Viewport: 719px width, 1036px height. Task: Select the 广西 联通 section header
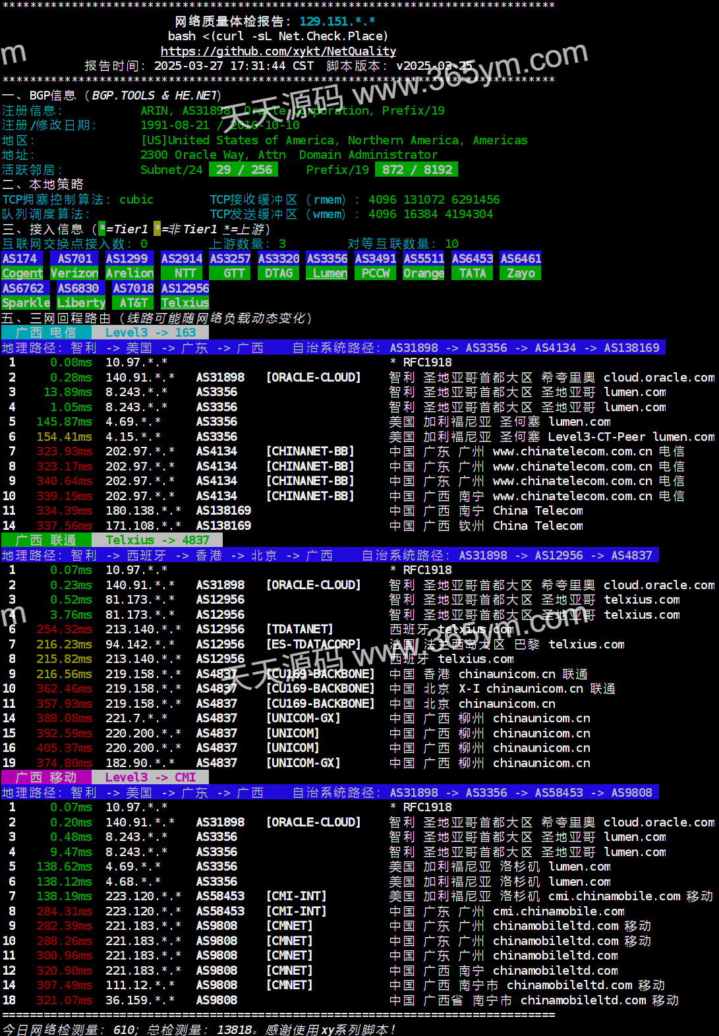pos(46,540)
